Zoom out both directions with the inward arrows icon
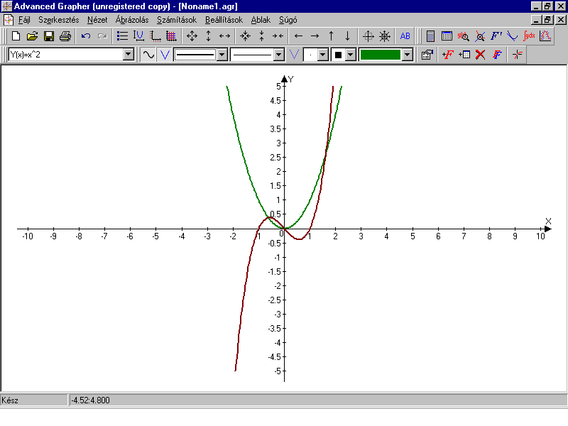The height and width of the screenshot is (426, 568). [245, 36]
